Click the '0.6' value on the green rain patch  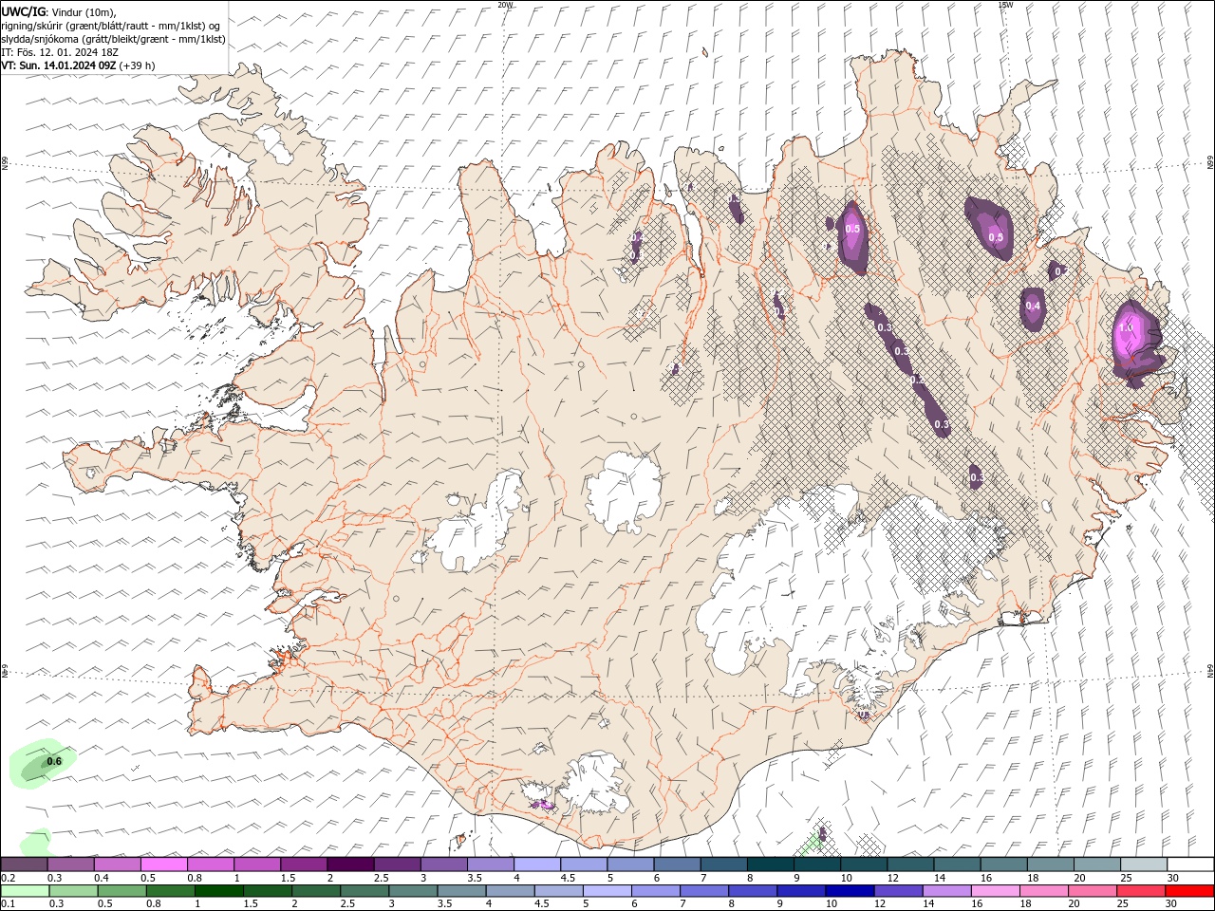[x=54, y=761]
